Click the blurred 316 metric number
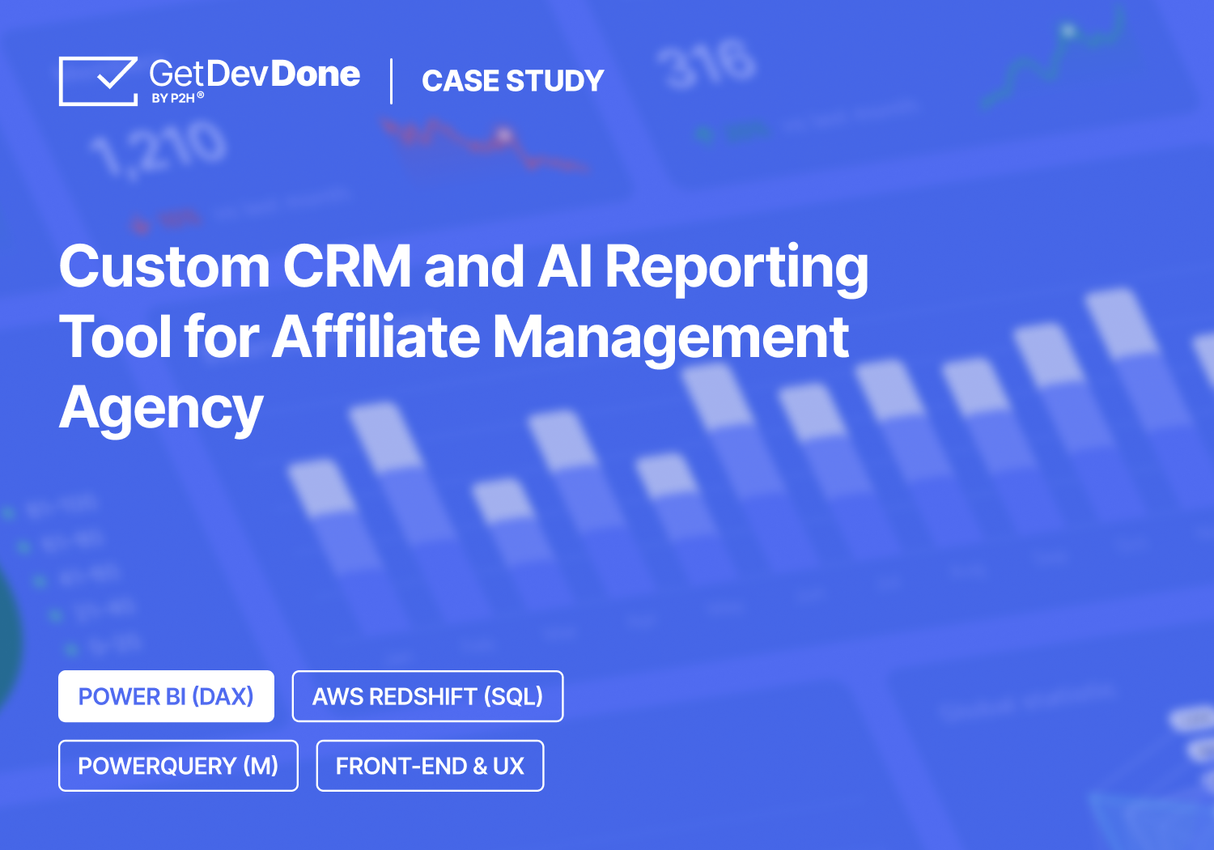The width and height of the screenshot is (1214, 850). pyautogui.click(x=707, y=63)
